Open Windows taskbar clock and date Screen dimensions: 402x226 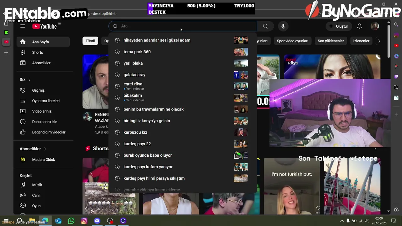[379, 221]
